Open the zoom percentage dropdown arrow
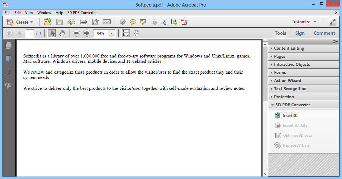The image size is (342, 179). (x=112, y=33)
